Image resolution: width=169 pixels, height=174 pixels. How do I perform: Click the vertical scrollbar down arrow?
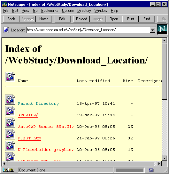point(164,158)
